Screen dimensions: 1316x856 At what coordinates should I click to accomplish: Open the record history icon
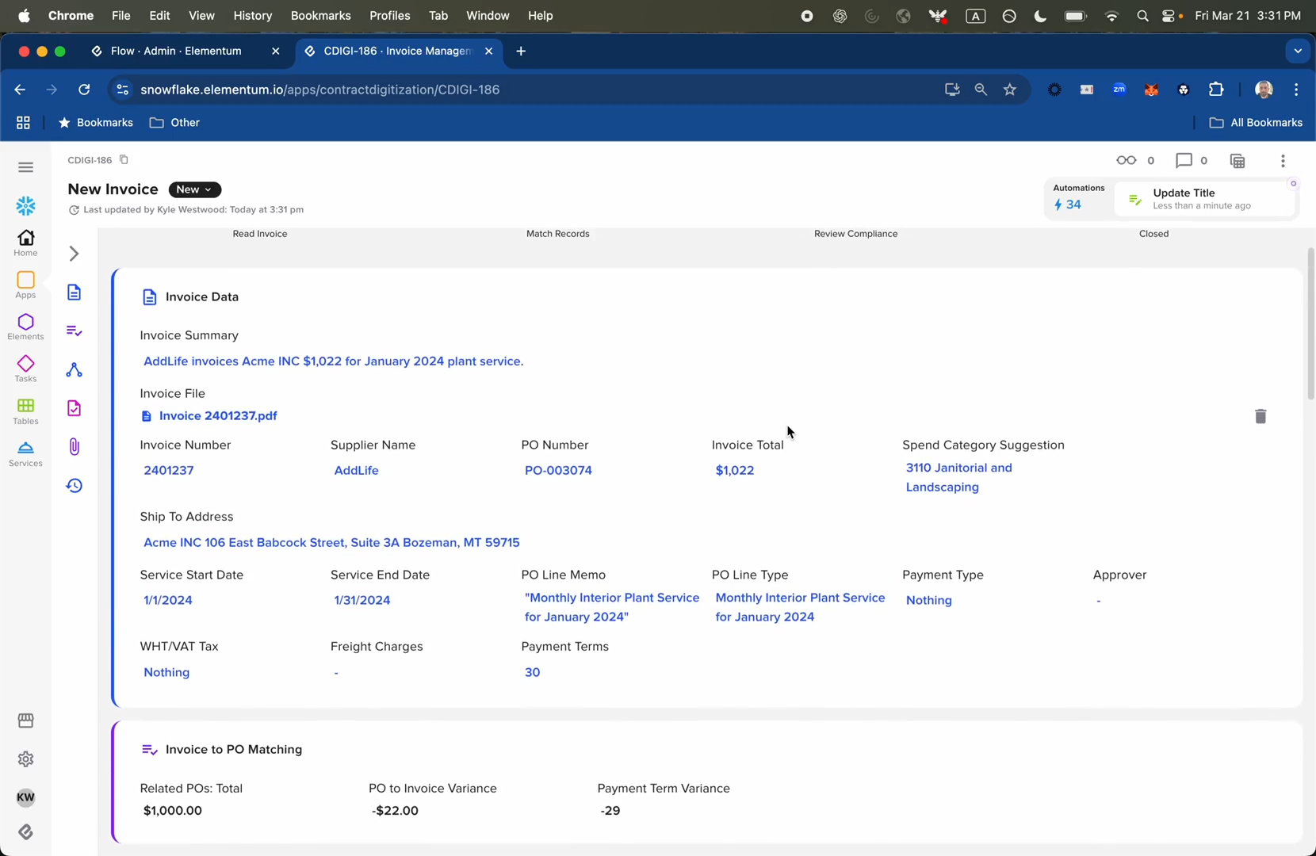point(74,486)
